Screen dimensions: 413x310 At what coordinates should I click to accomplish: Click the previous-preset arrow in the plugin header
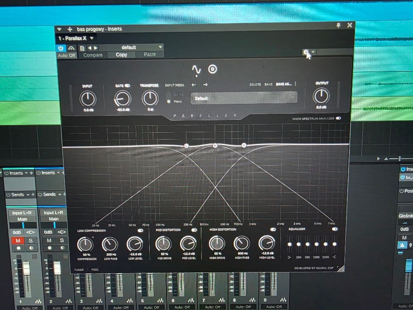(90, 48)
